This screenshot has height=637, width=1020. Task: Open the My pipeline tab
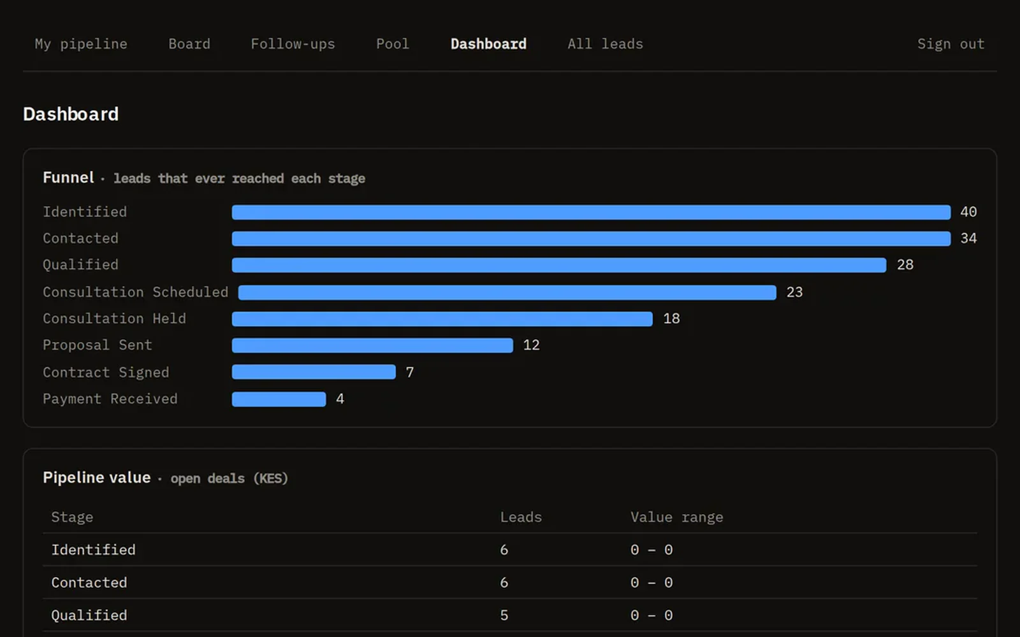pos(81,44)
